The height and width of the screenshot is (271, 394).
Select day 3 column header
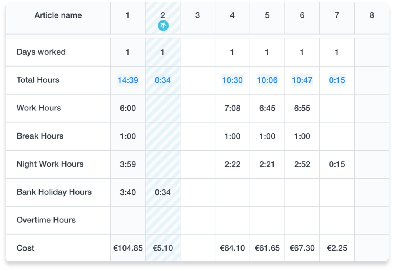point(197,15)
